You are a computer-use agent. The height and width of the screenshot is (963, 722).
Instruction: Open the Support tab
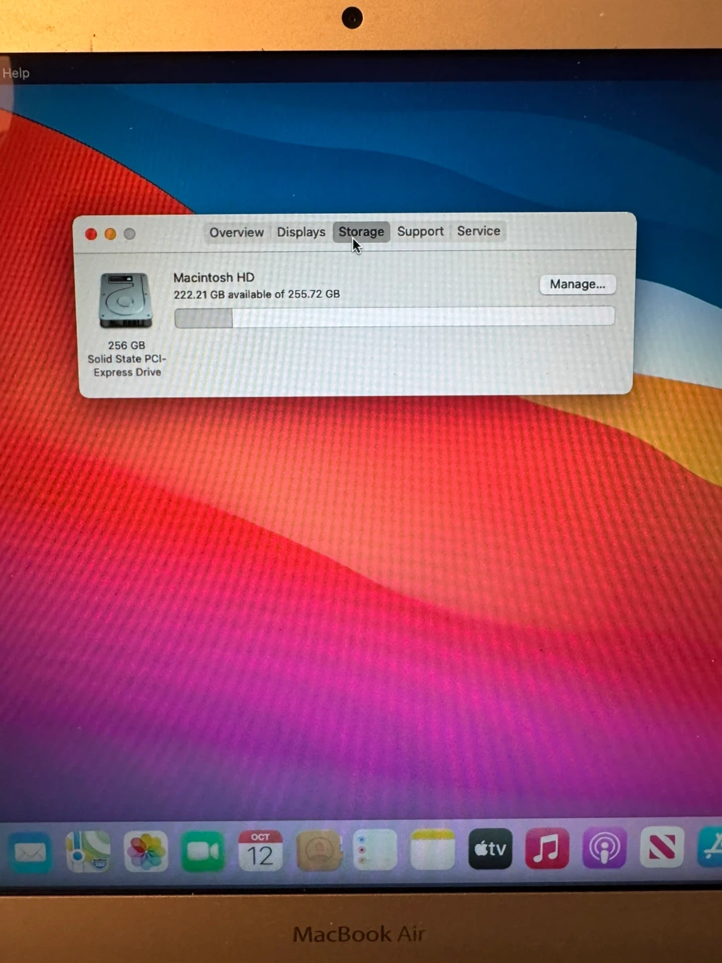tap(420, 231)
